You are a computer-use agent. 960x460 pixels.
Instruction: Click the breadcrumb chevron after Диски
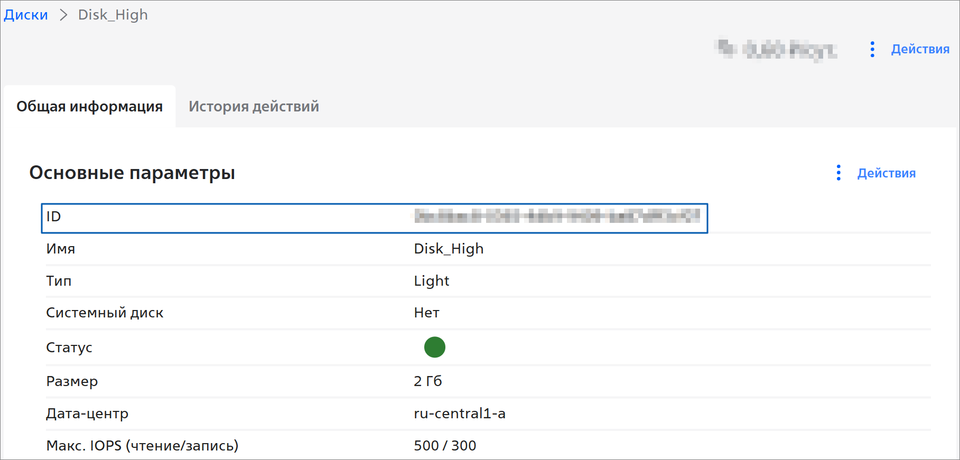coord(63,15)
